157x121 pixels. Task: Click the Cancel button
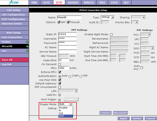pyautogui.click(x=151, y=118)
